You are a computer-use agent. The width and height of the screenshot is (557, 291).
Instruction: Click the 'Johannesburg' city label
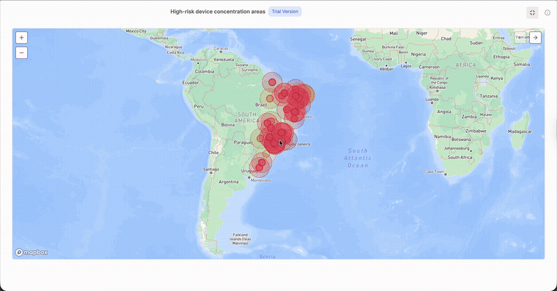point(457,148)
